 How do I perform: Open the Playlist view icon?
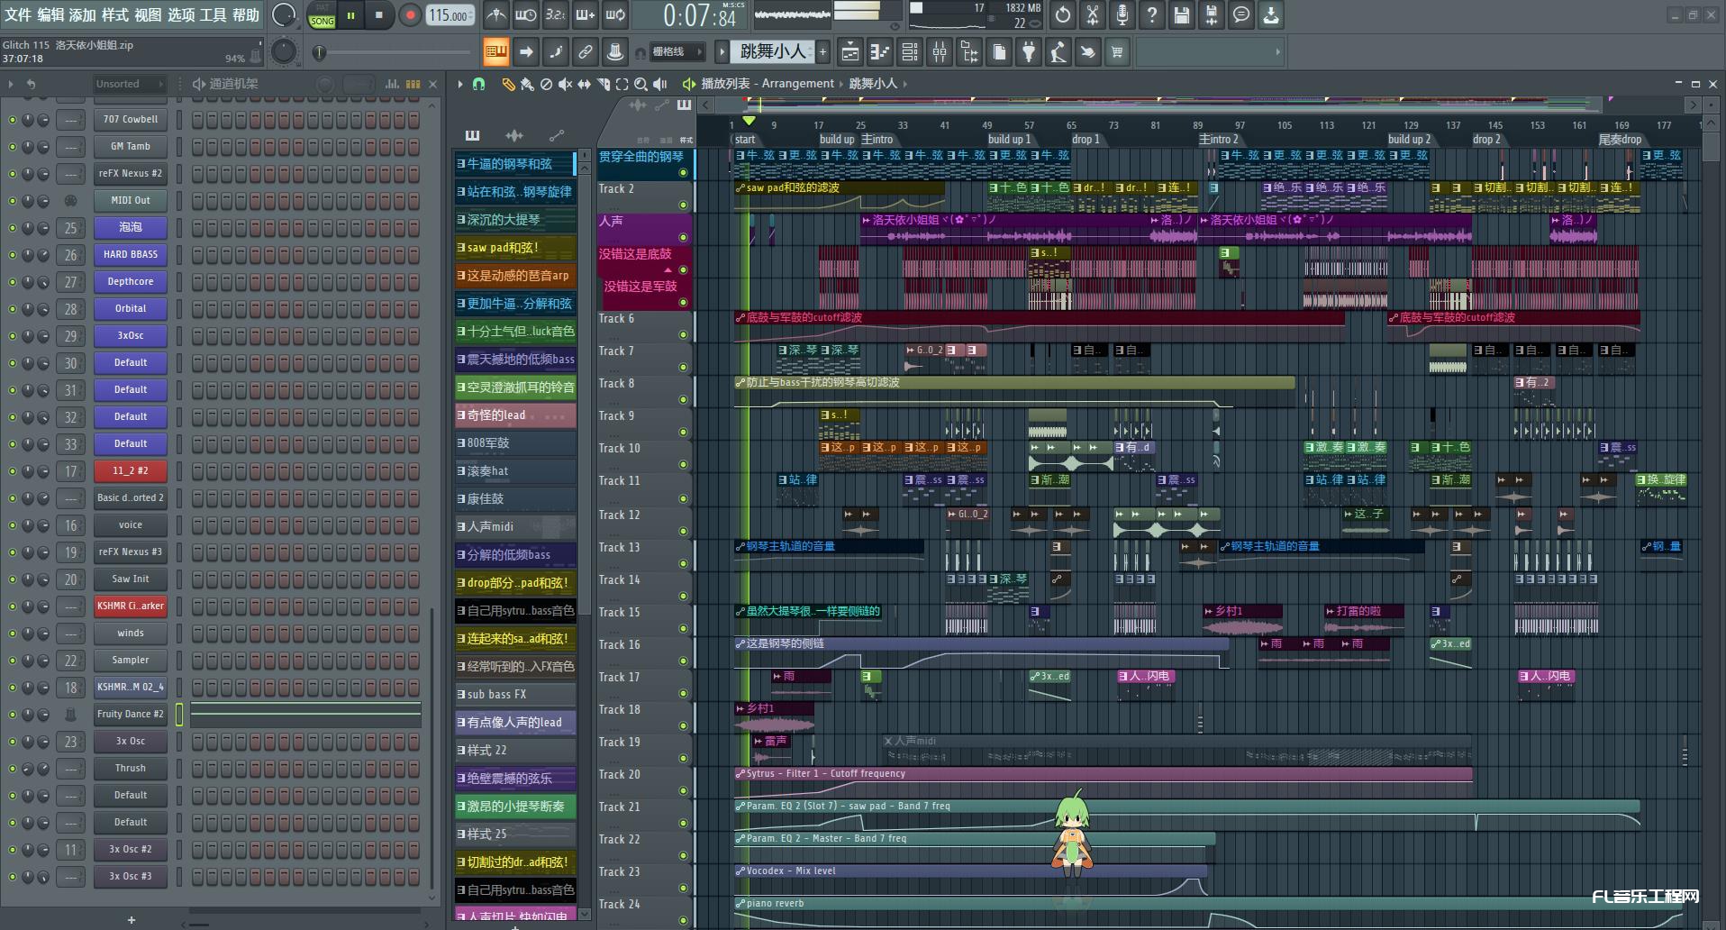(849, 52)
